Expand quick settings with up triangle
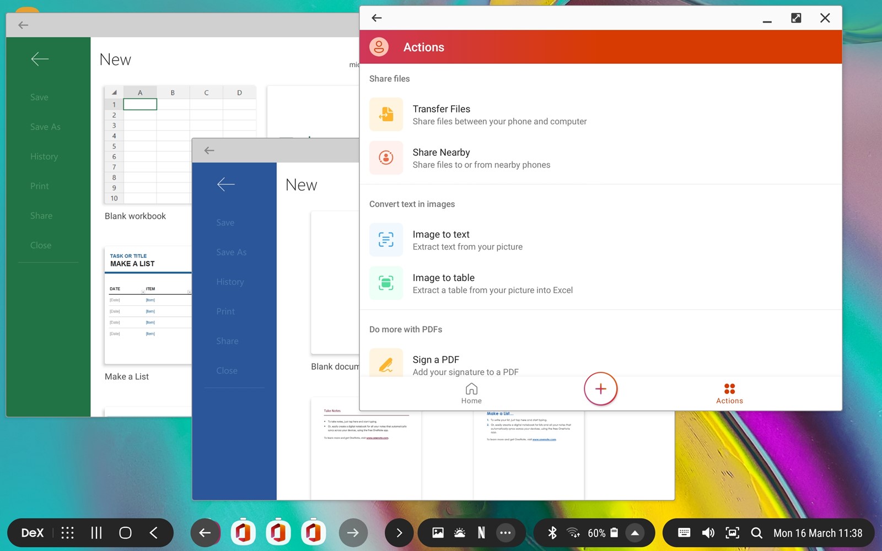Viewport: 882px width, 551px height. (635, 533)
